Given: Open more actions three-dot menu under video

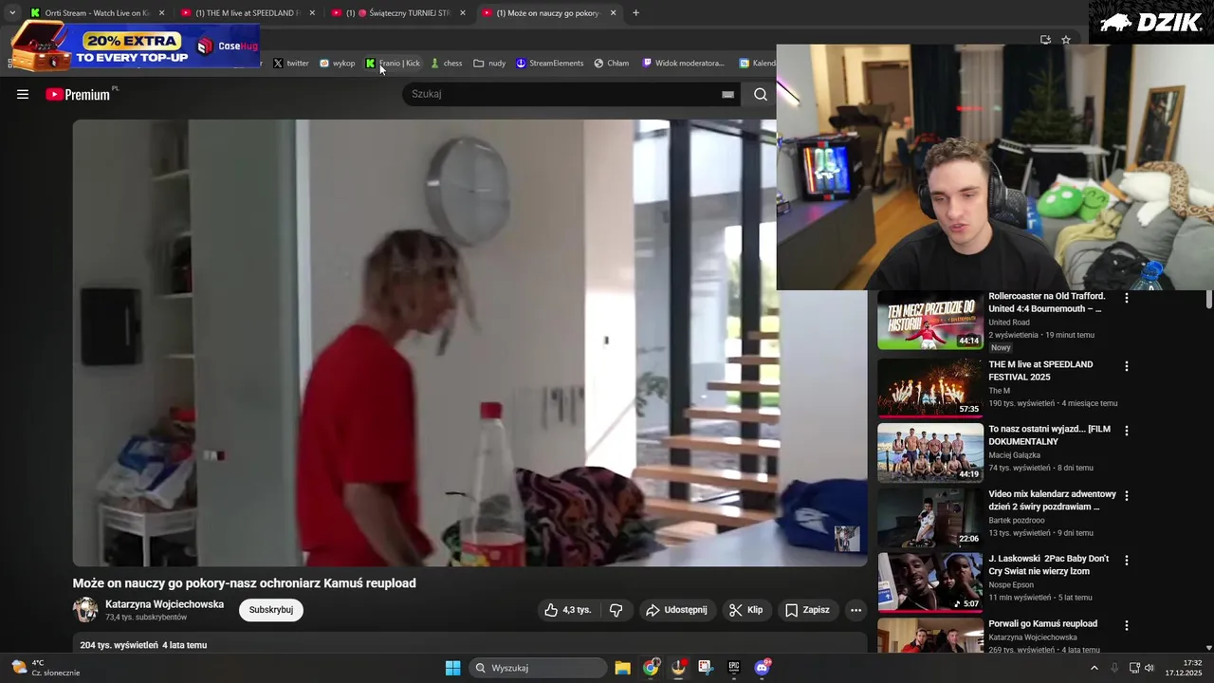Looking at the screenshot, I should pos(855,610).
